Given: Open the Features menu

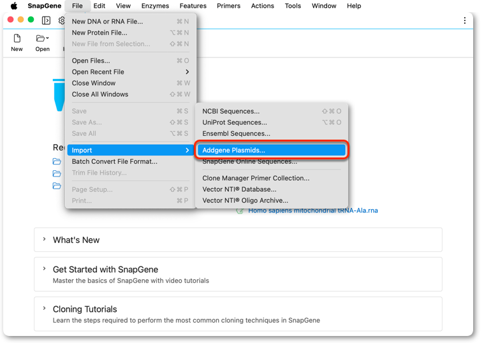Looking at the screenshot, I should [x=193, y=6].
